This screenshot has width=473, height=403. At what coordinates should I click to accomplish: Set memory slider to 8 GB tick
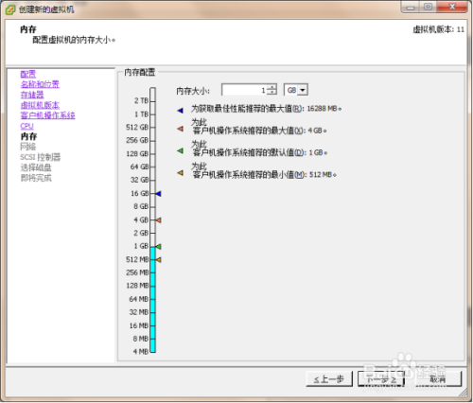[153, 206]
